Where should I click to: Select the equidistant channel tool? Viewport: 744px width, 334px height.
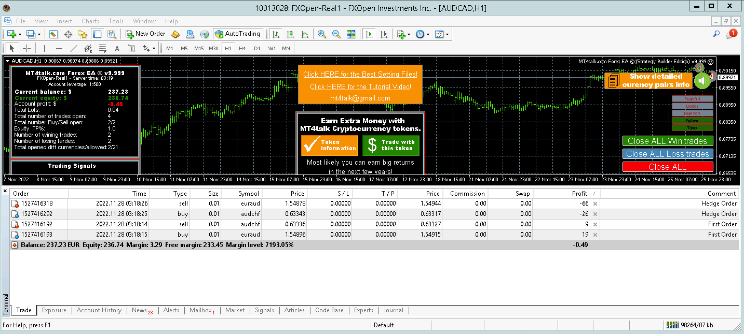tap(88, 48)
